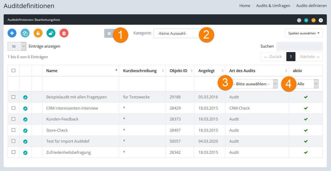
Task: Expand the Spalten auswählen dropdown
Action: pos(304,33)
